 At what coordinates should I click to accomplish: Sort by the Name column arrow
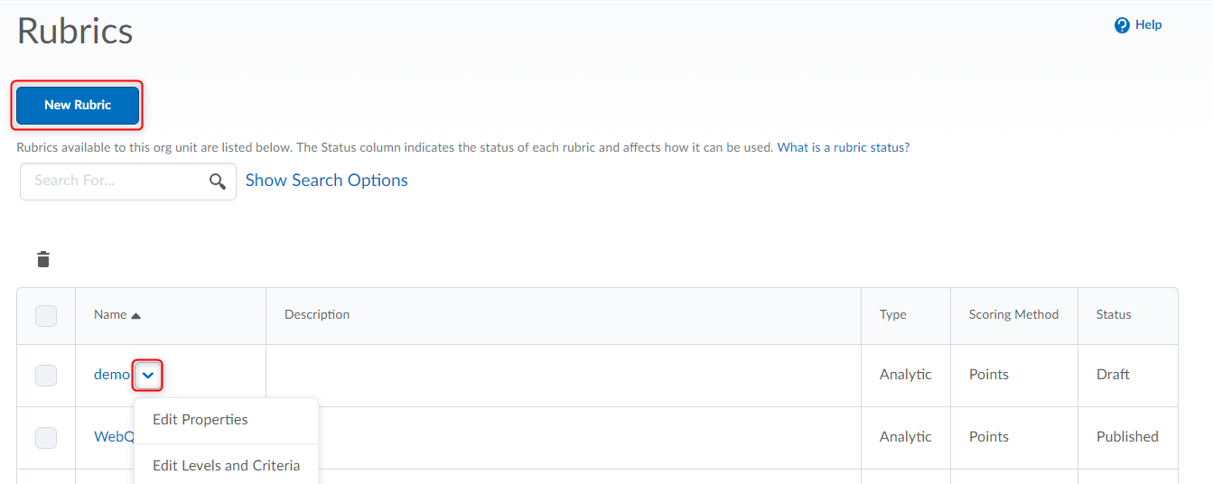click(136, 315)
